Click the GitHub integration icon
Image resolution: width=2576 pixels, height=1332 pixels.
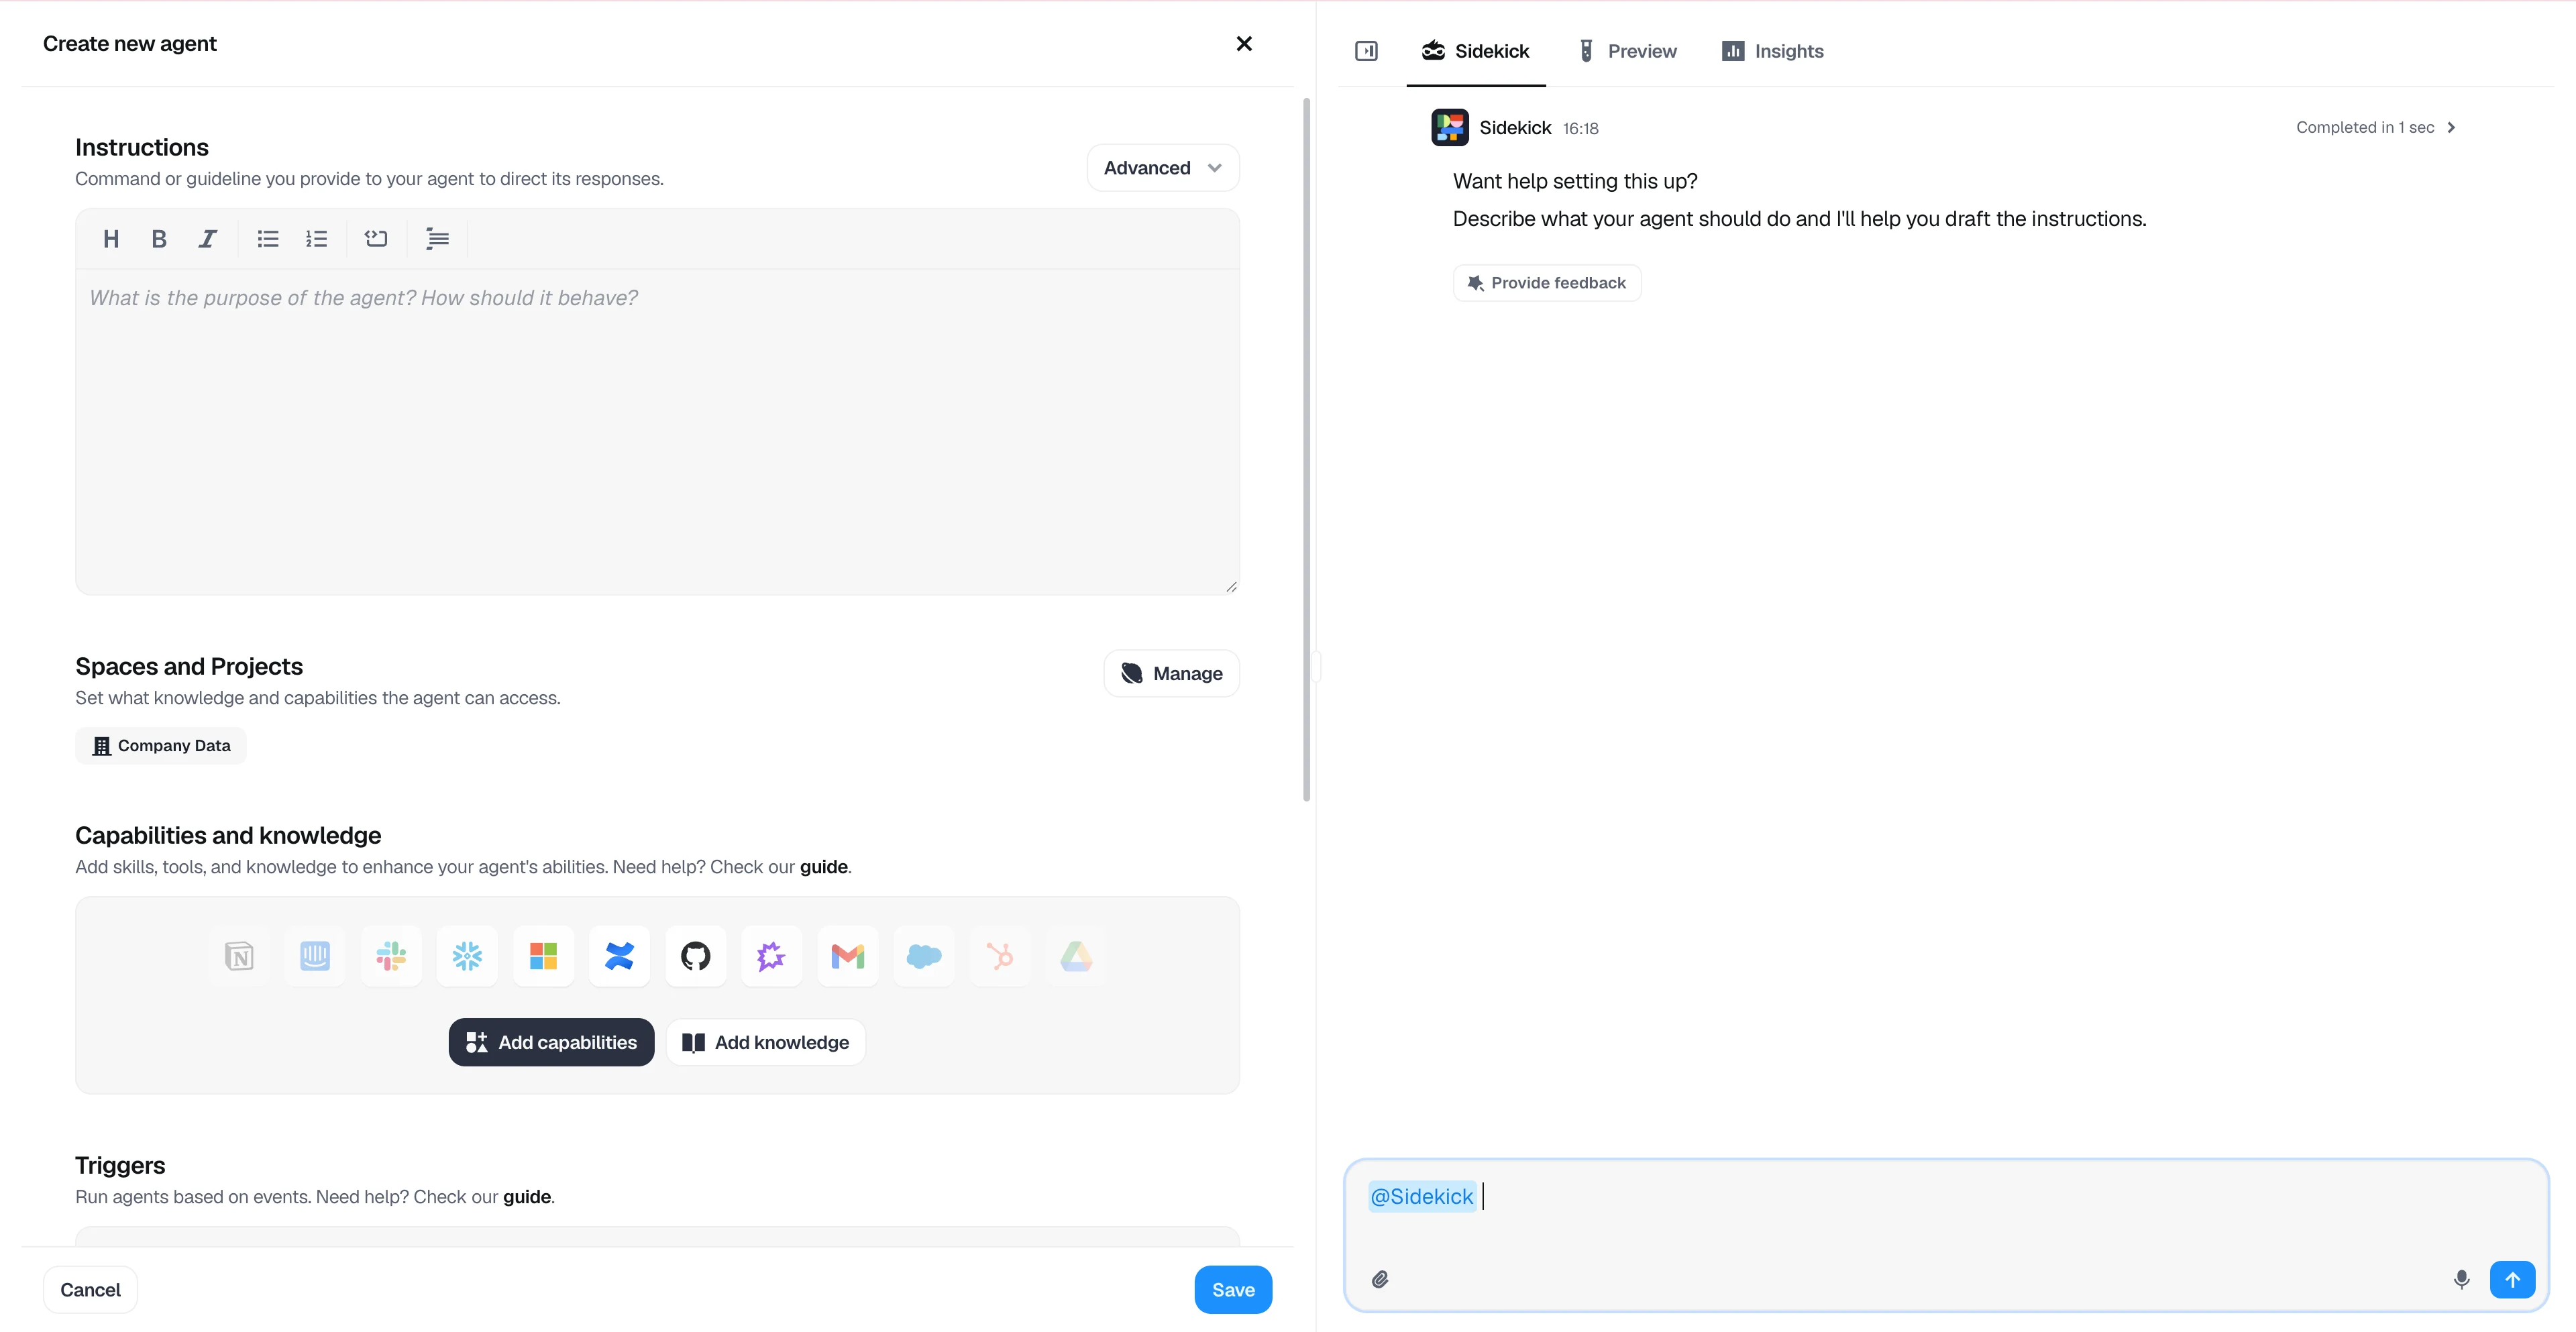pyautogui.click(x=695, y=956)
